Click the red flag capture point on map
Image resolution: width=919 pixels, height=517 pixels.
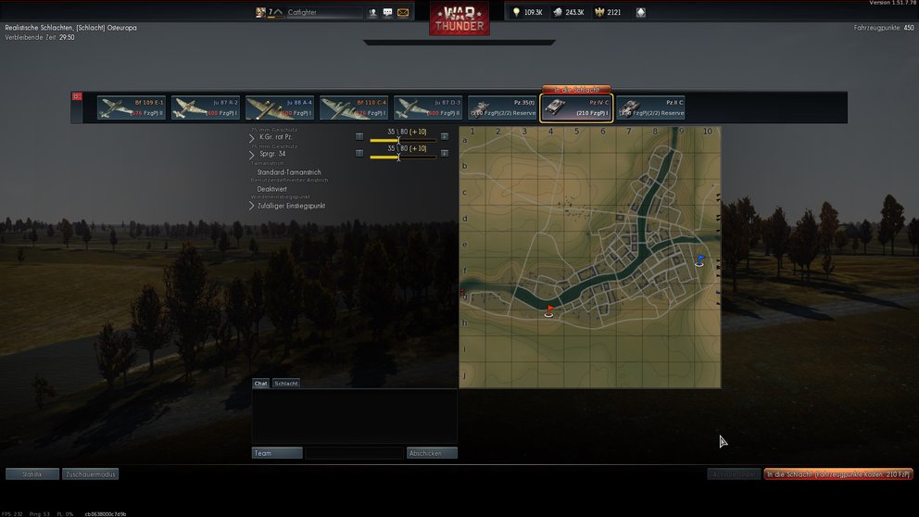[548, 311]
